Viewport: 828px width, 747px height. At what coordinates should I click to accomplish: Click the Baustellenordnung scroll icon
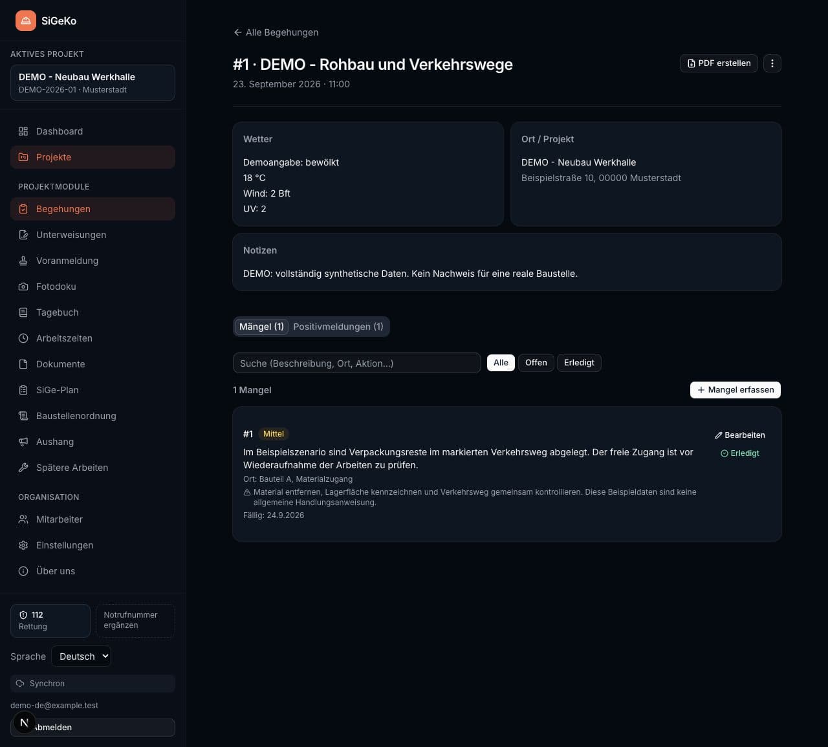tap(23, 416)
